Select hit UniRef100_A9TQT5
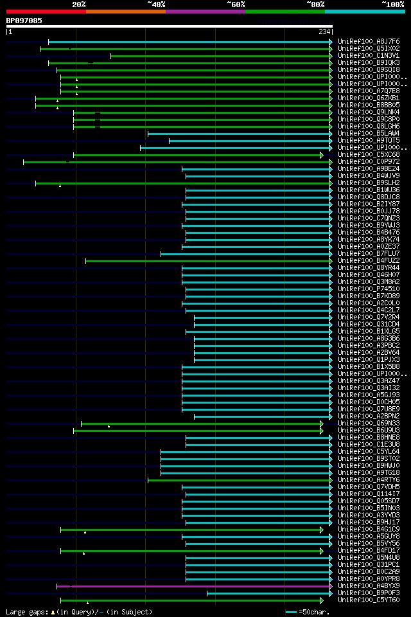The height and width of the screenshot is (617, 411). pyautogui.click(x=369, y=141)
